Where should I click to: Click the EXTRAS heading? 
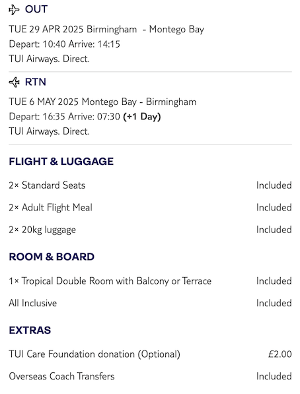point(30,330)
